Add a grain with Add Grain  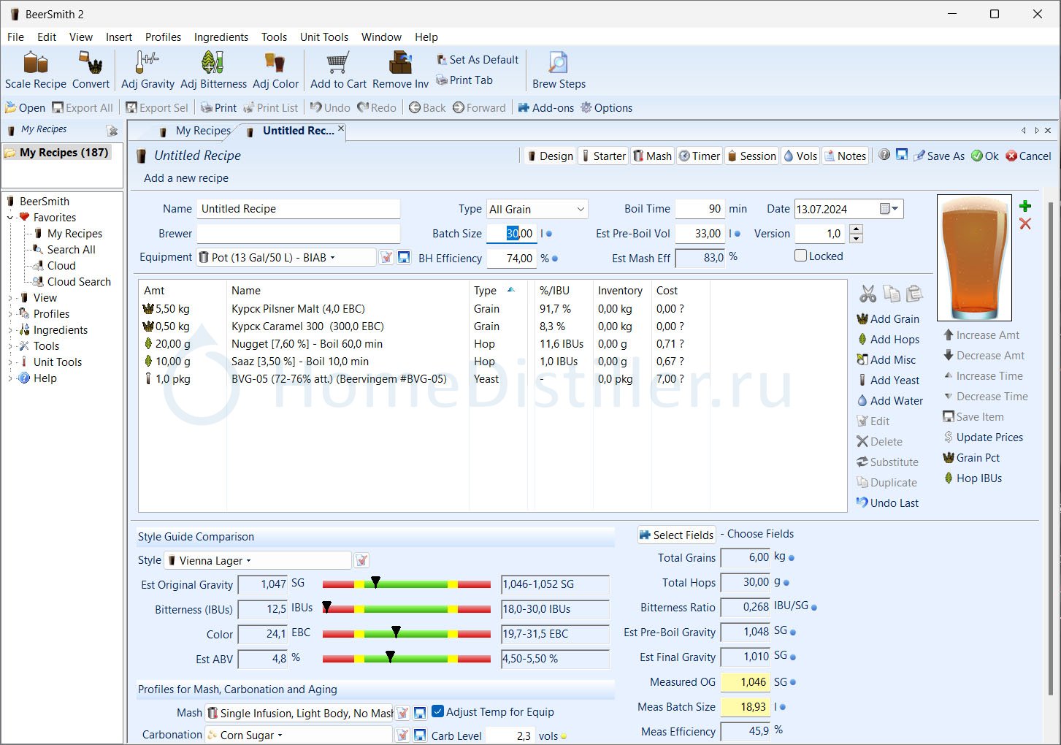[x=888, y=319]
